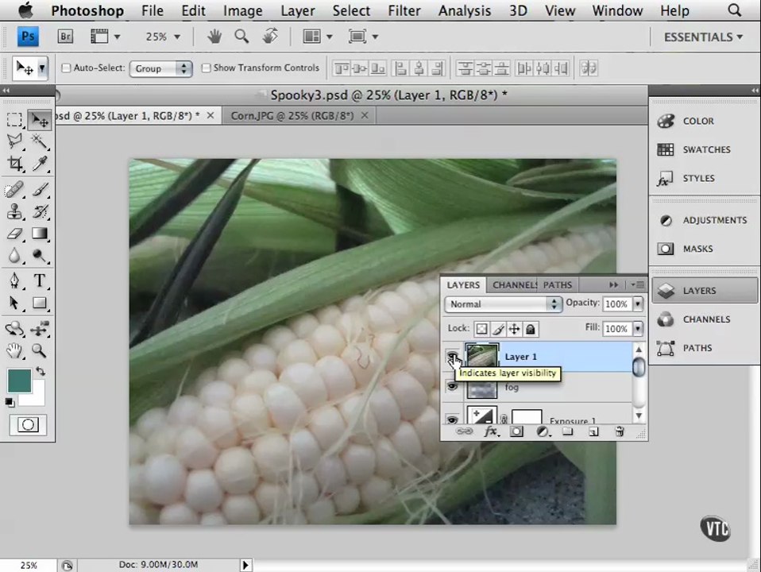This screenshot has width=761, height=572.
Task: Select the Hand tool in toolbox
Action: click(14, 350)
